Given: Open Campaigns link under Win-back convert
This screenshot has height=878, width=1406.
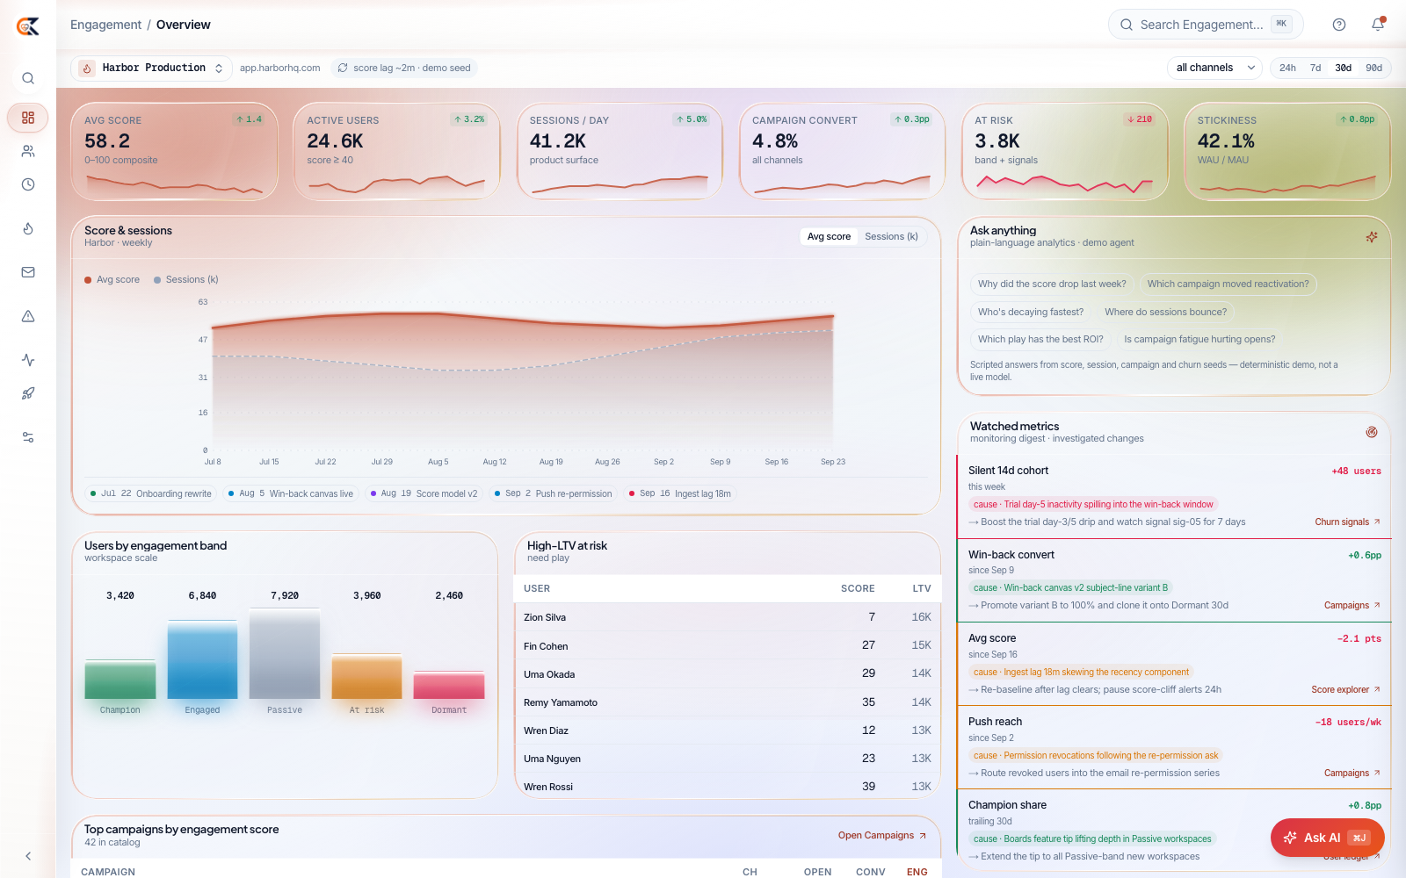Looking at the screenshot, I should [x=1352, y=605].
